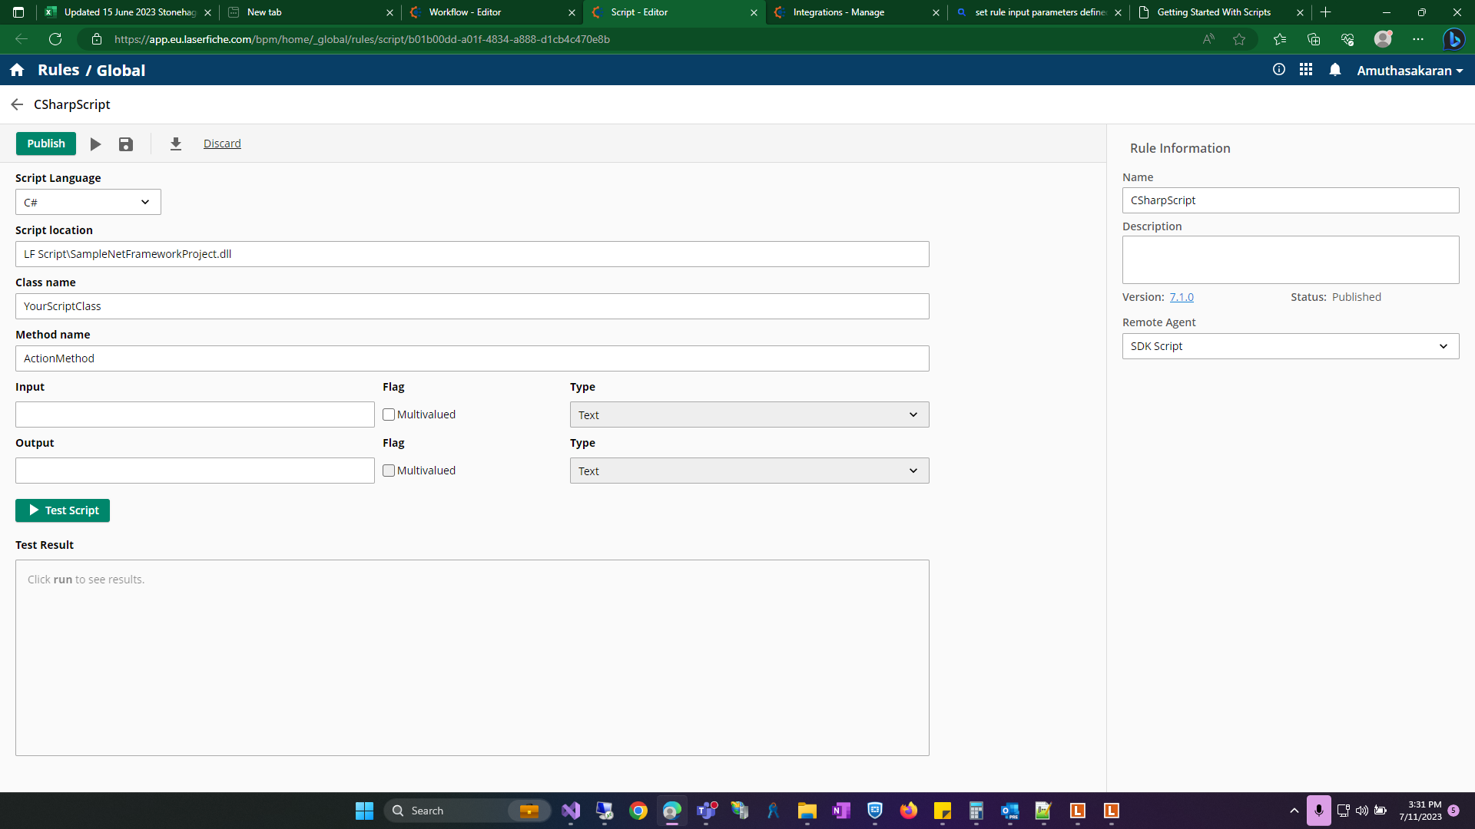
Task: Click the Publish button
Action: tap(46, 144)
